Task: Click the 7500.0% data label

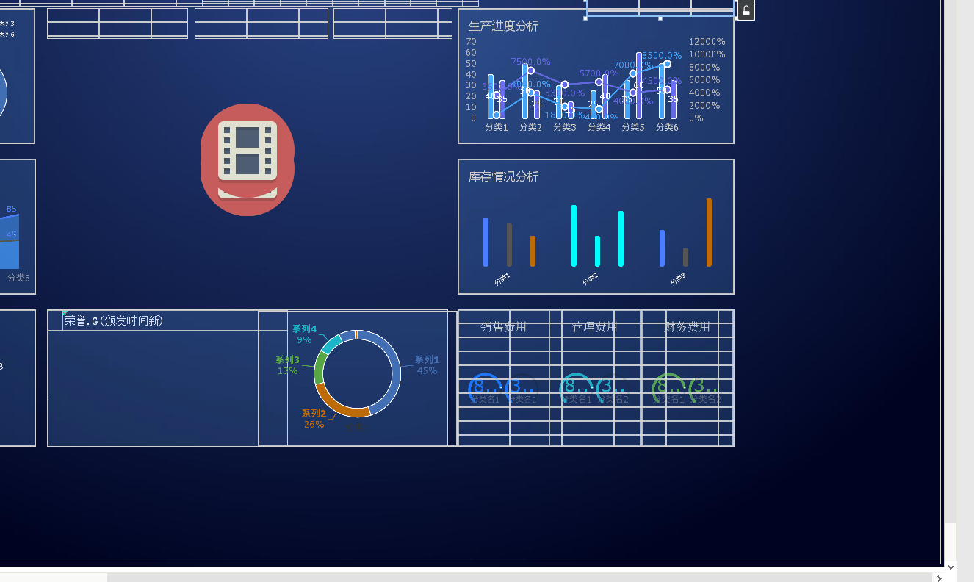Action: pyautogui.click(x=531, y=62)
